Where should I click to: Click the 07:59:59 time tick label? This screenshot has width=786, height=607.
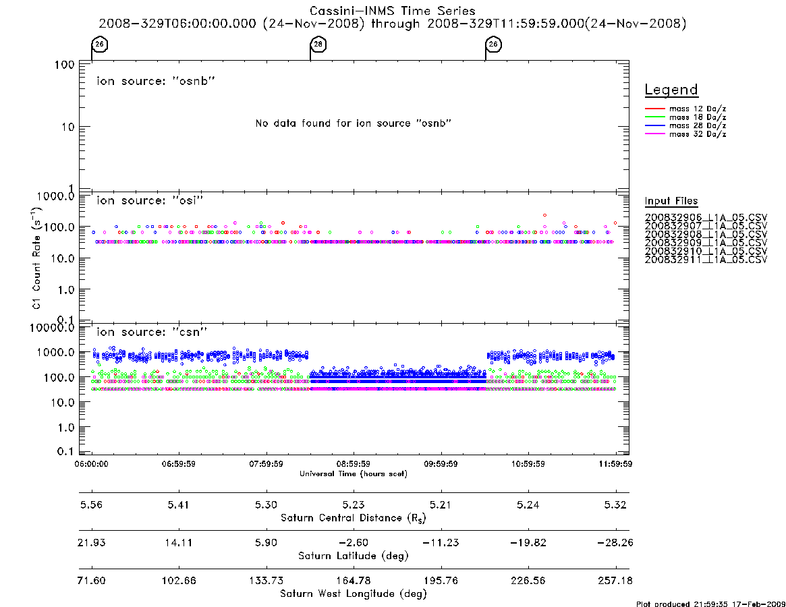(x=266, y=464)
